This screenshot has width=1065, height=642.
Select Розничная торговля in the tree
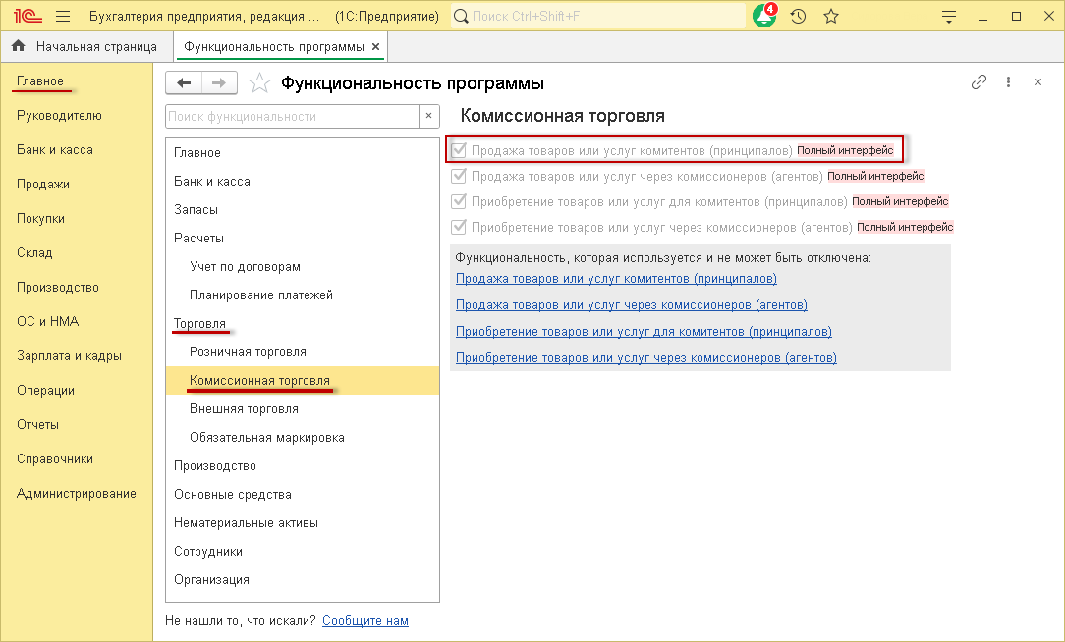pos(248,351)
